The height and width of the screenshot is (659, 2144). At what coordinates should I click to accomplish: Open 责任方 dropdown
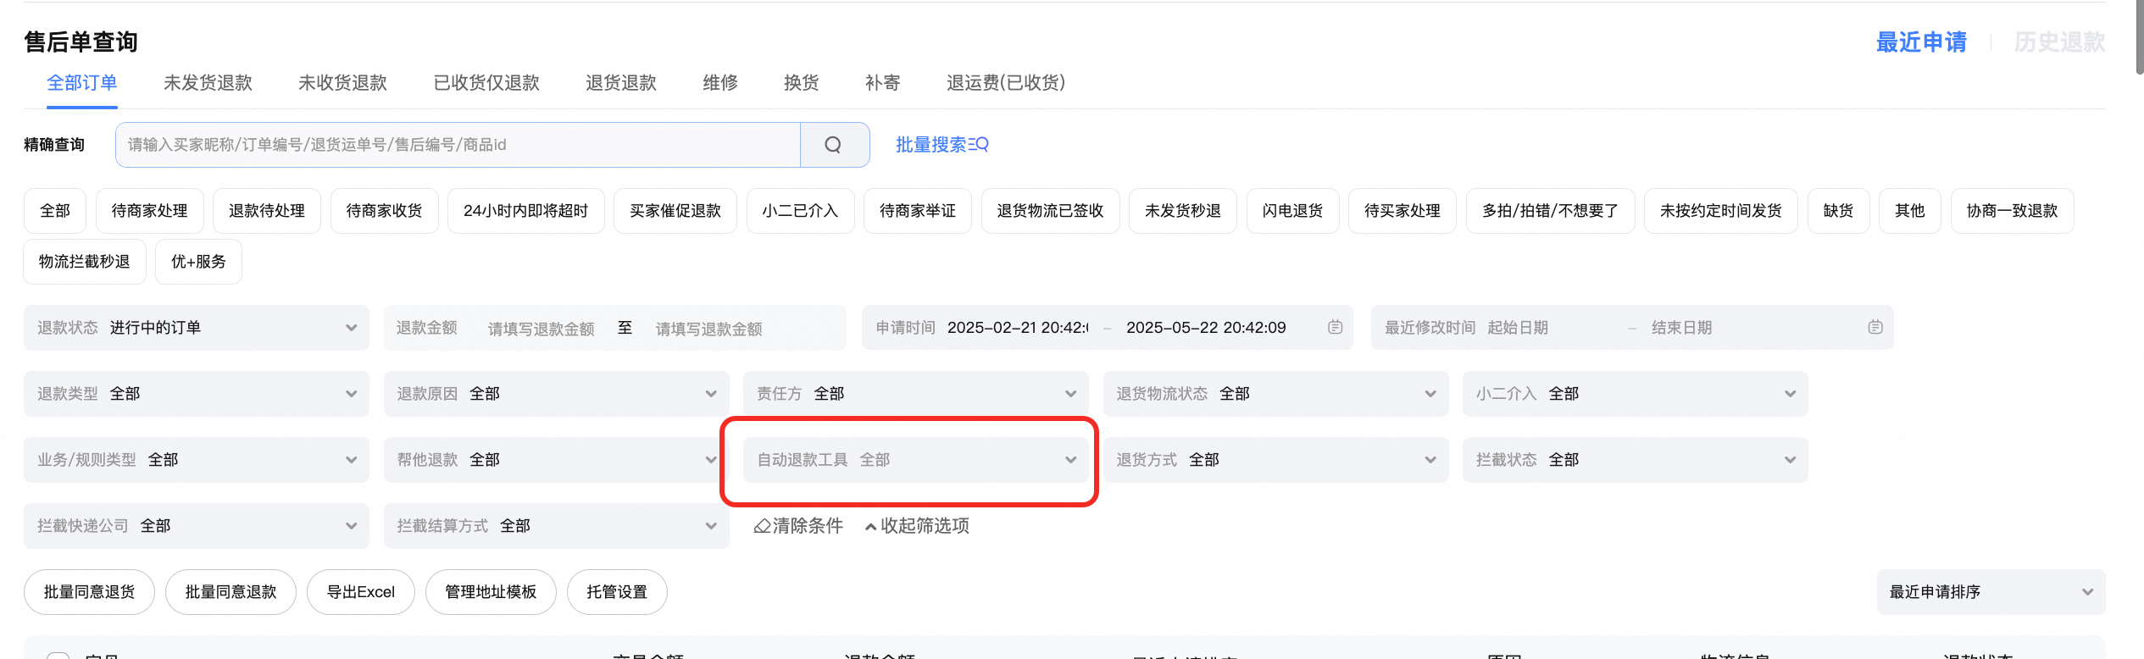916,394
